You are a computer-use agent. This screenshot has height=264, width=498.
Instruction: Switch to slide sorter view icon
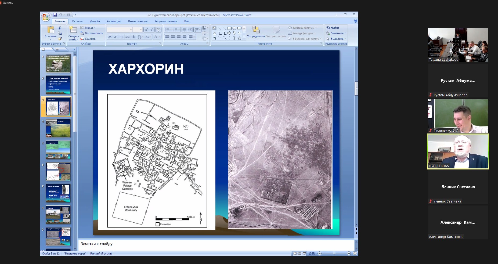click(x=299, y=254)
